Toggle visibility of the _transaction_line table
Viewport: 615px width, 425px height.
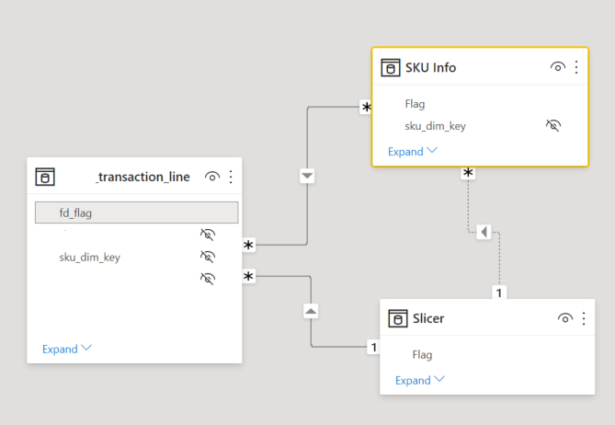[211, 177]
